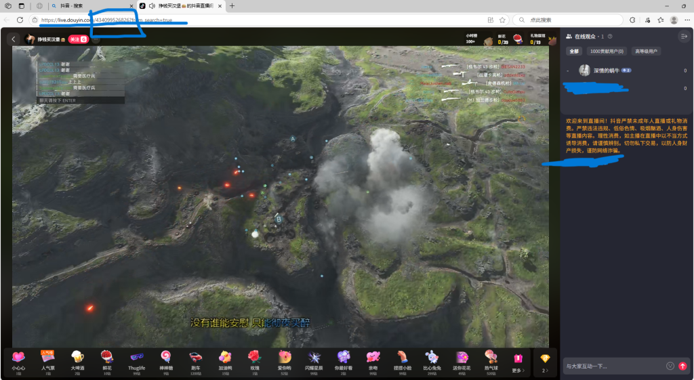Screen dimensions: 694x380
Task: Go back using the stream's left arrow
Action: [x=14, y=39]
